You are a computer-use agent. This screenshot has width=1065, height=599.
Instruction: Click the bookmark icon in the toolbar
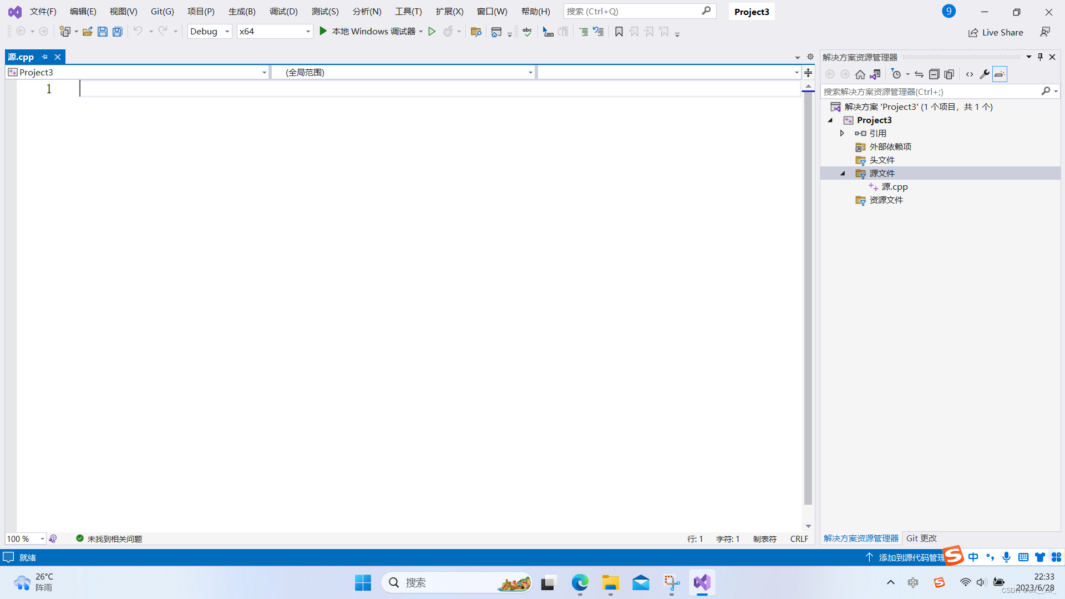pyautogui.click(x=619, y=32)
